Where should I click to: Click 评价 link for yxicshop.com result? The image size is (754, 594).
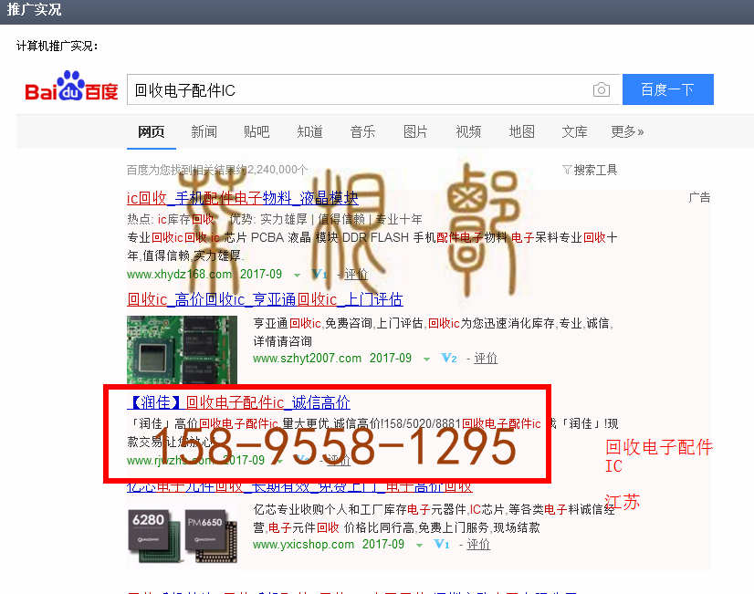coord(478,544)
